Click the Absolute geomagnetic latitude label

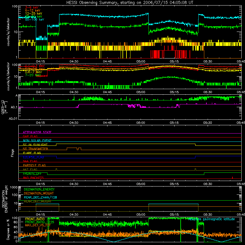pyautogui.click(x=212, y=219)
